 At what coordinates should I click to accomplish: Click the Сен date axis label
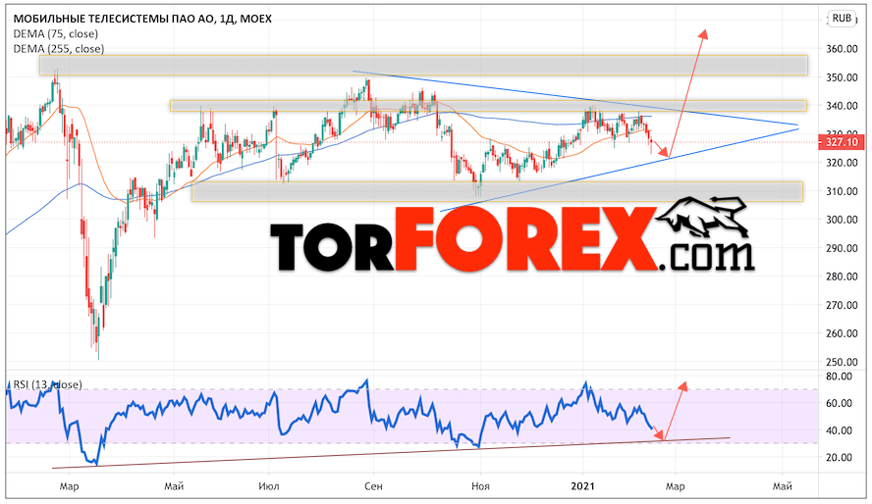[x=373, y=486]
